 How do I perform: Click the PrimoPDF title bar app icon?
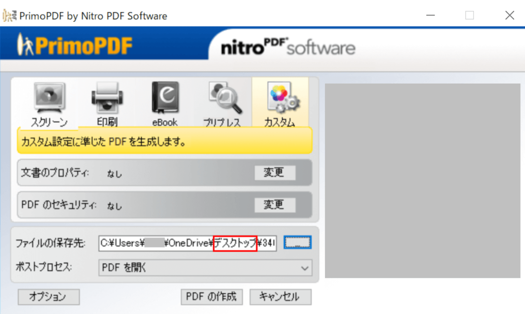point(10,16)
